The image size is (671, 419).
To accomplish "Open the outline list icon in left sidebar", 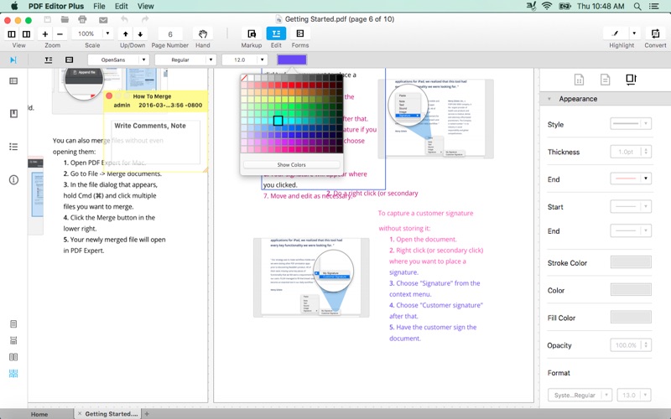I will point(13,147).
